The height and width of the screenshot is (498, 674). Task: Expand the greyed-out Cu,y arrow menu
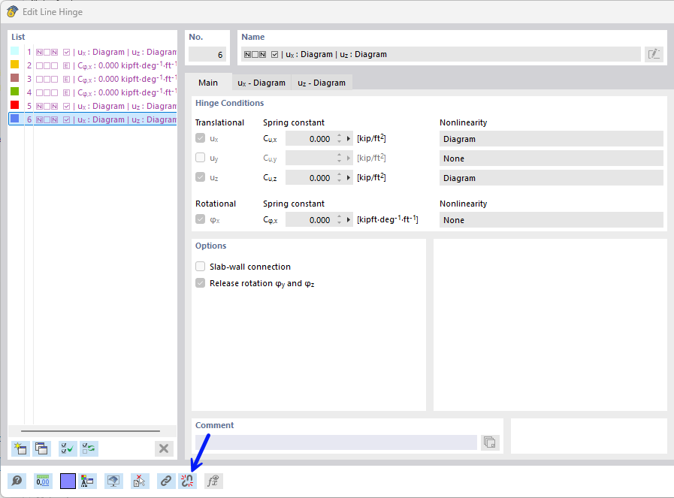(349, 158)
